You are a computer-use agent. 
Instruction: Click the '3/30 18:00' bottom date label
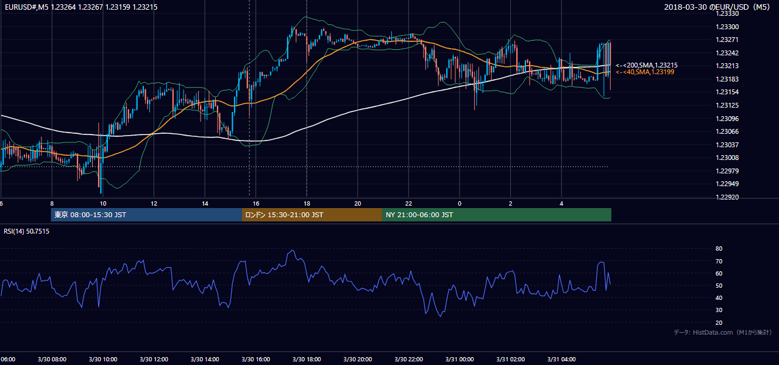[x=307, y=360]
